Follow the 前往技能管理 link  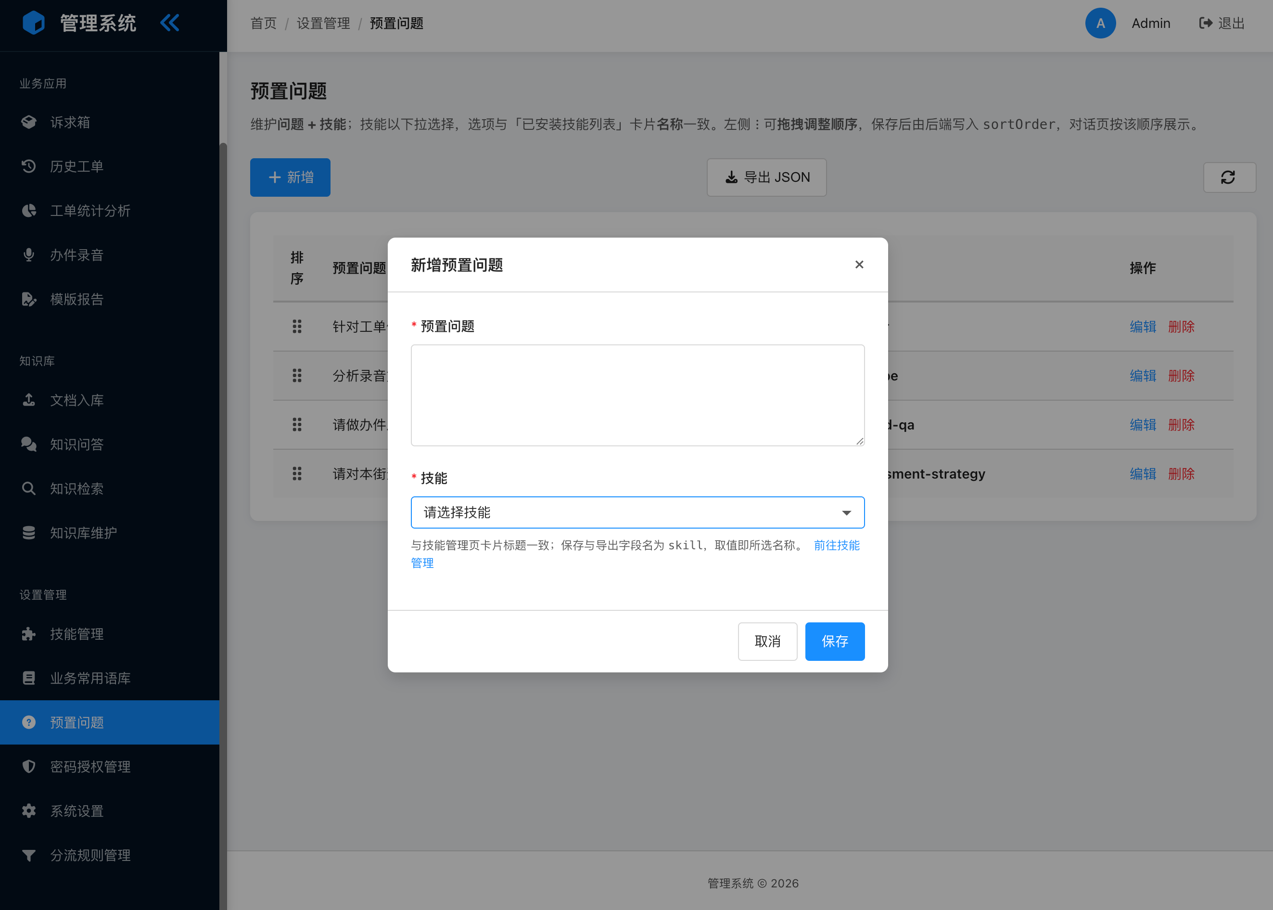tap(836, 545)
